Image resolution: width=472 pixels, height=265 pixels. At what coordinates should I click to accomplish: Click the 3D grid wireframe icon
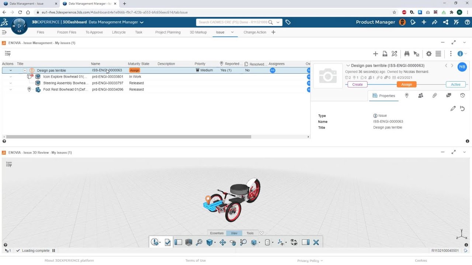tap(188, 242)
